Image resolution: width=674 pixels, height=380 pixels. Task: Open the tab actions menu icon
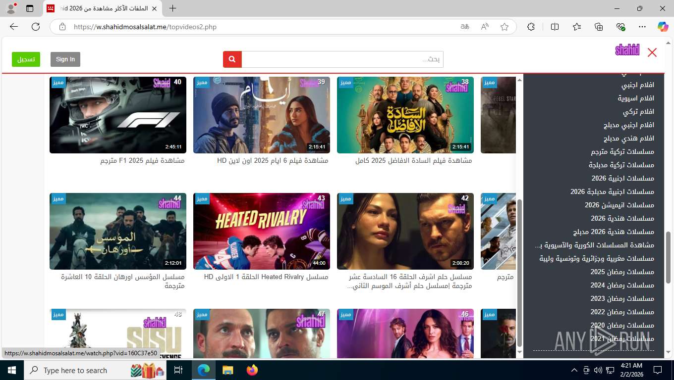click(x=30, y=8)
